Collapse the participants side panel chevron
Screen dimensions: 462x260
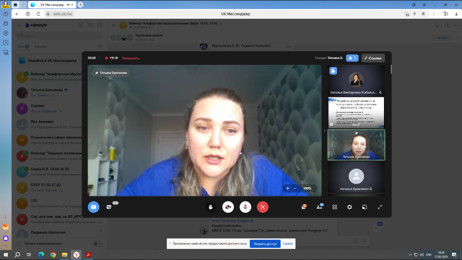324,130
